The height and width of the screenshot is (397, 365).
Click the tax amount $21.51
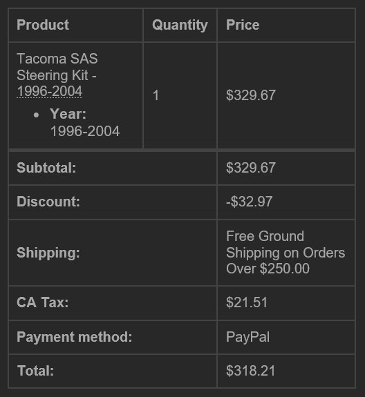247,302
